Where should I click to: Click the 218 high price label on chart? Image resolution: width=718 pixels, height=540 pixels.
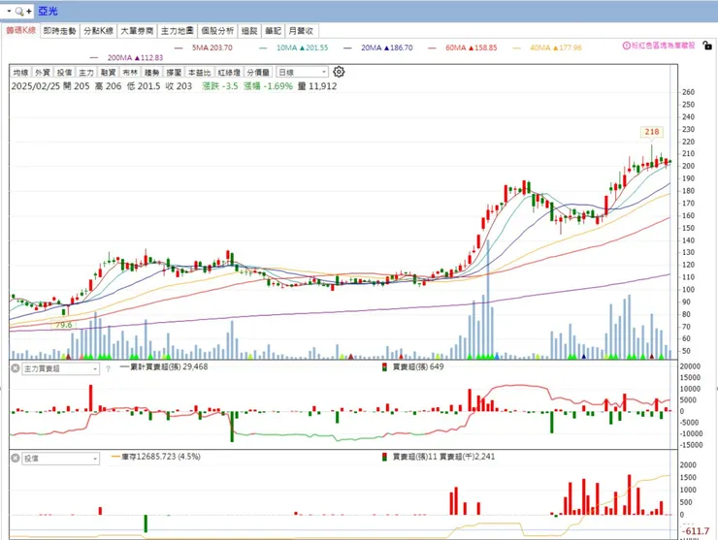652,132
